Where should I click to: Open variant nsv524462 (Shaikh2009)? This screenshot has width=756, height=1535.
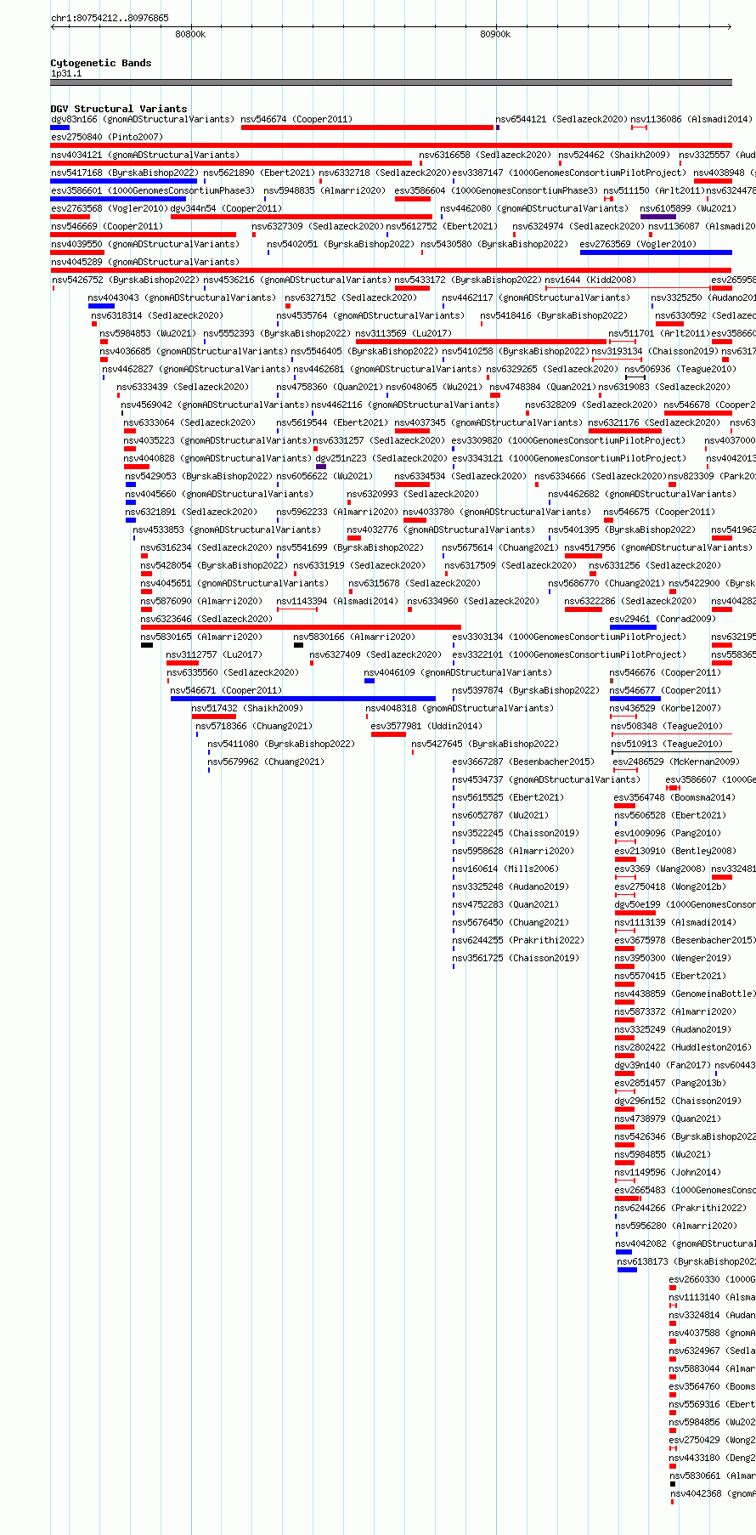614,156
